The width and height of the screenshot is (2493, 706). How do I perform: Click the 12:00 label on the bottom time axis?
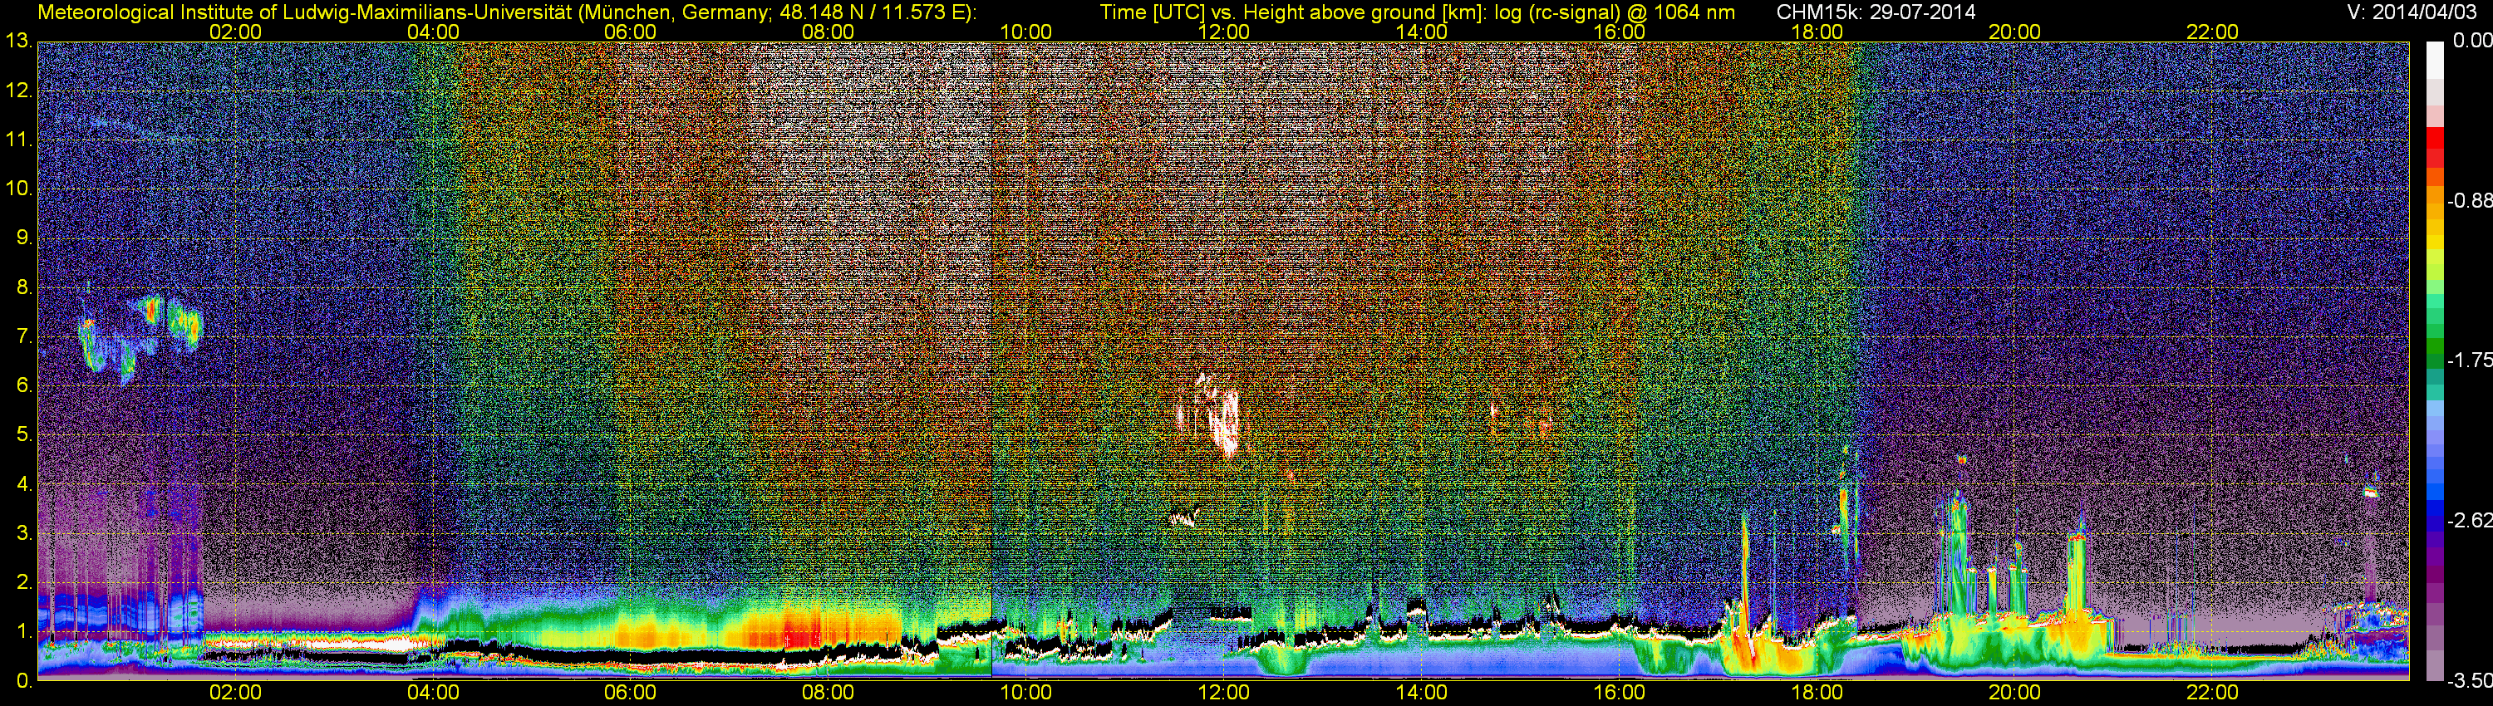point(1223,693)
